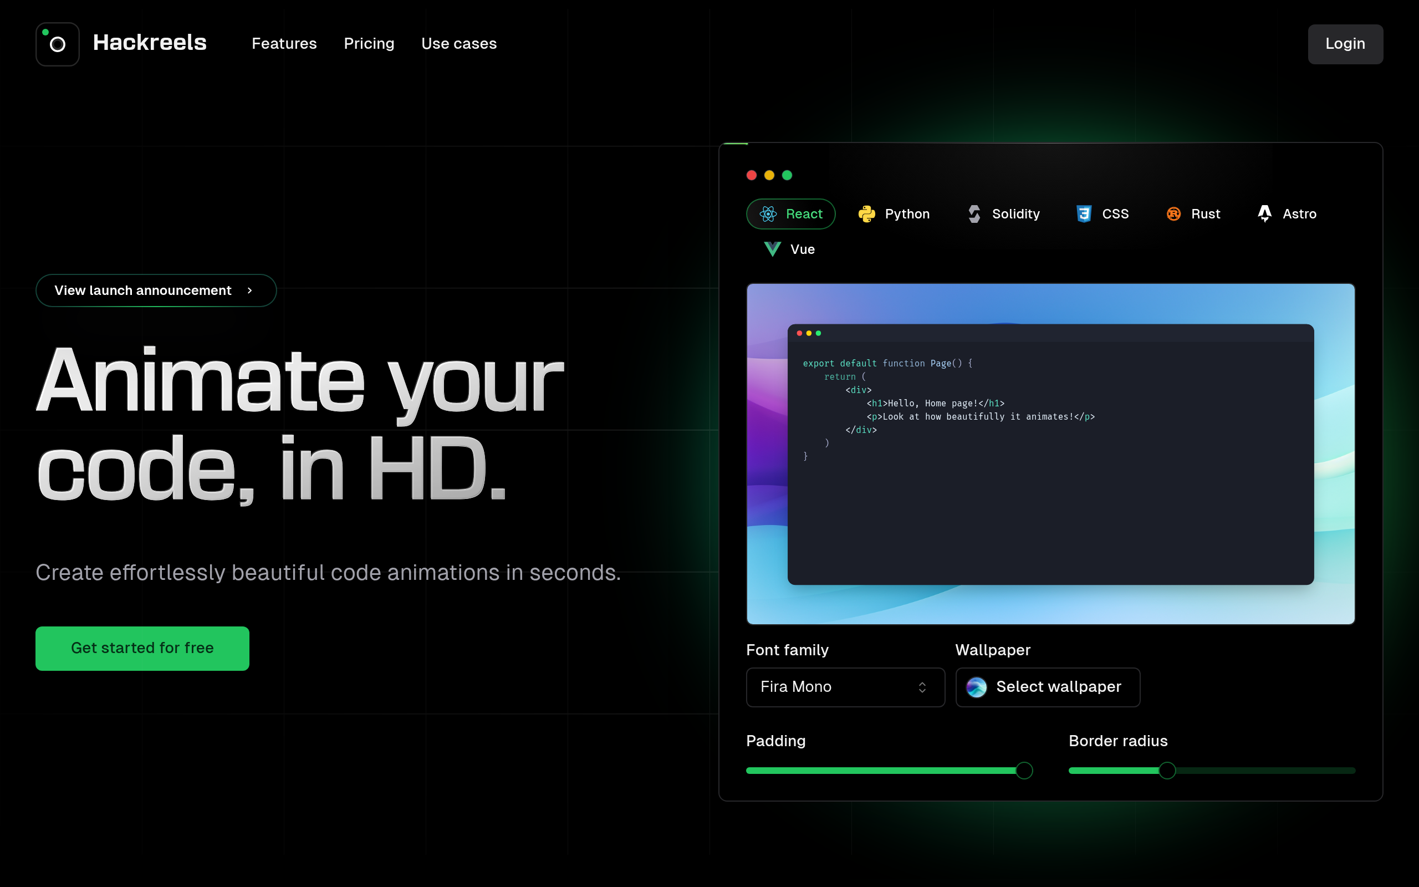Click the green dot in demo panel header
This screenshot has width=1419, height=887.
click(x=788, y=175)
